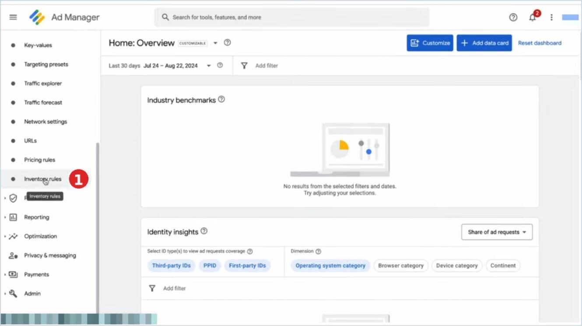The height and width of the screenshot is (326, 582).
Task: Click the Optimization trend icon in sidebar
Action: (x=13, y=236)
